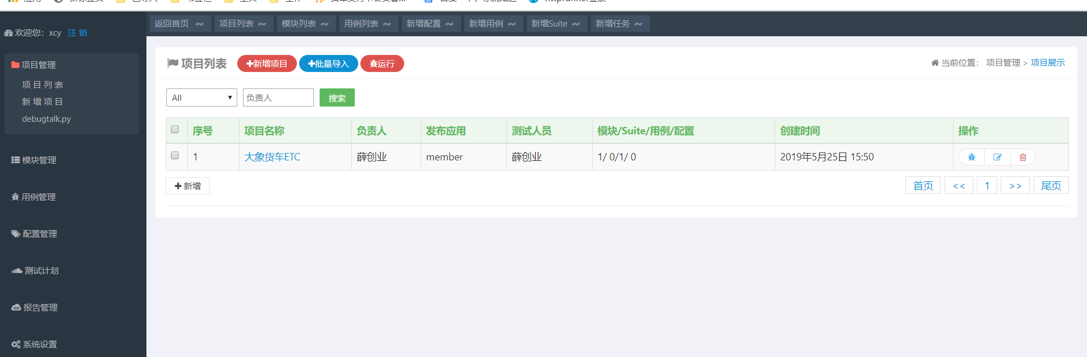Viewport: 1087px width, 357px height.
Task: Click the tag icon beside 配置管理
Action: tap(16, 233)
